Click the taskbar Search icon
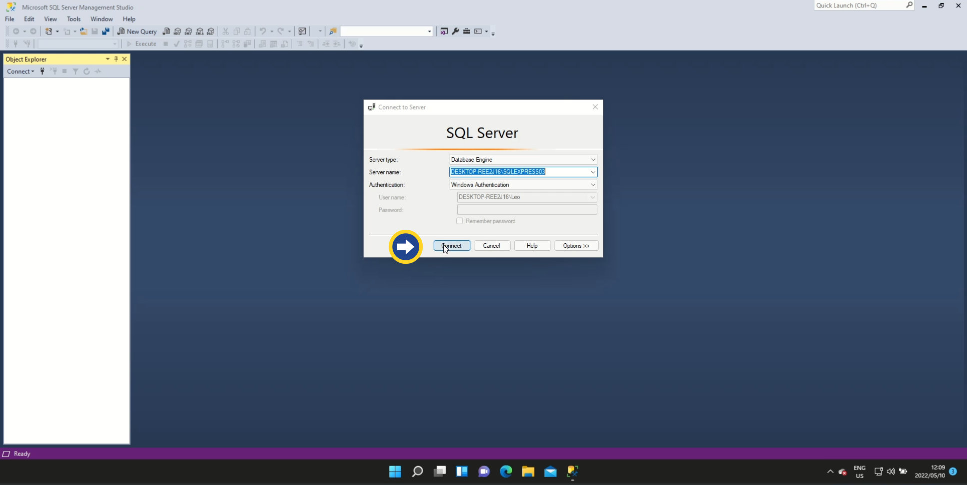 pyautogui.click(x=417, y=471)
